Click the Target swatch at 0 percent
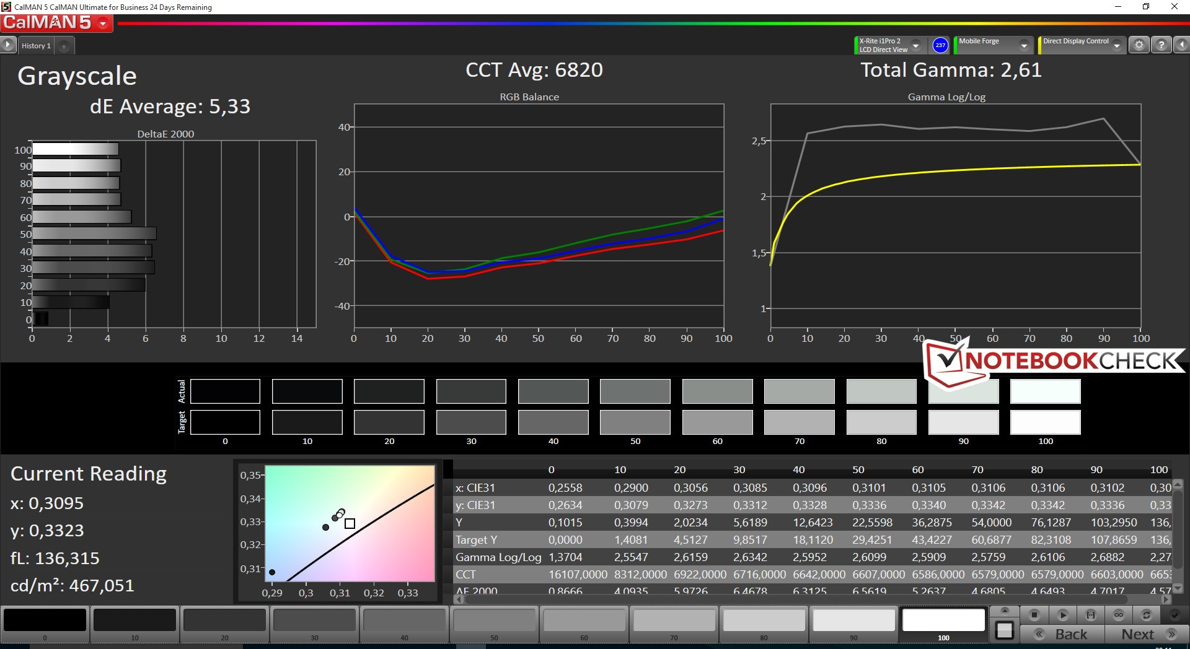This screenshot has width=1190, height=649. (x=225, y=422)
